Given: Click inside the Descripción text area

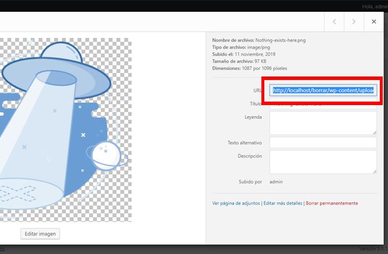Looking at the screenshot, I should click(323, 162).
